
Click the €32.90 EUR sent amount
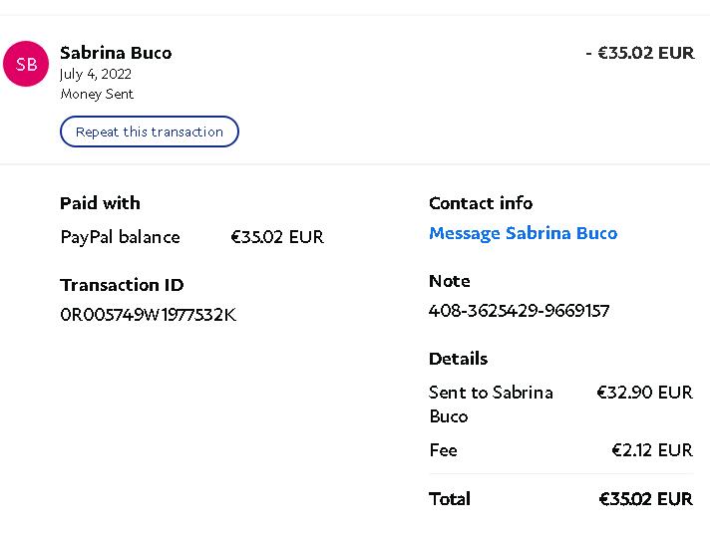644,393
